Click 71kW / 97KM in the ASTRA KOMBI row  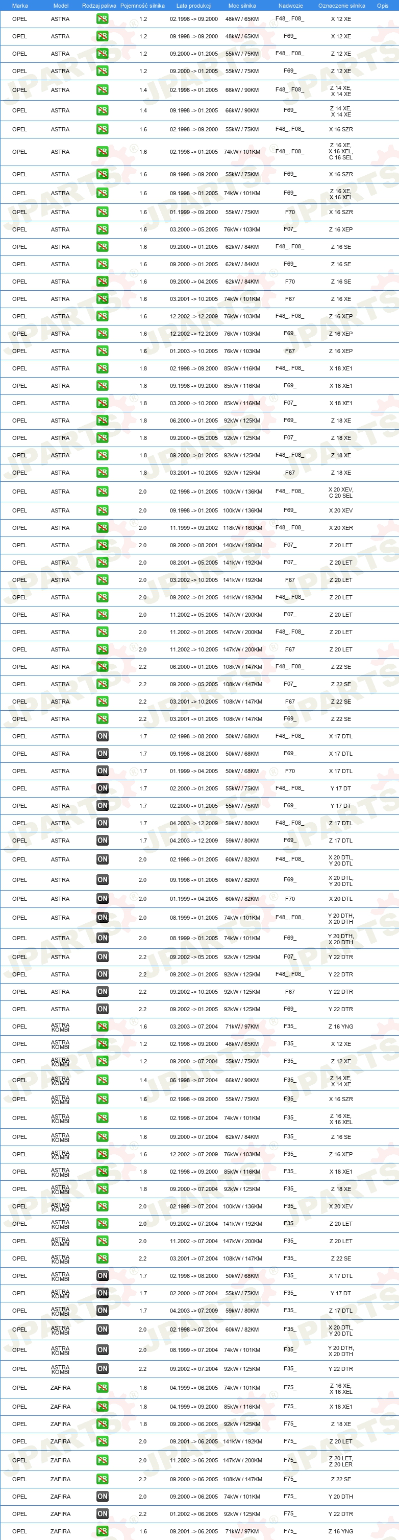point(242,1026)
